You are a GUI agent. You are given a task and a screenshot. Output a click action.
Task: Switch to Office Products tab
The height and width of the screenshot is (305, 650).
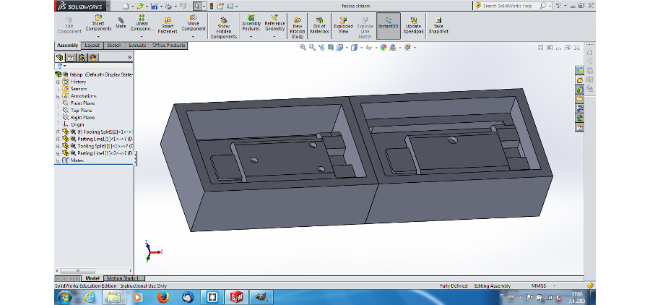pos(169,46)
